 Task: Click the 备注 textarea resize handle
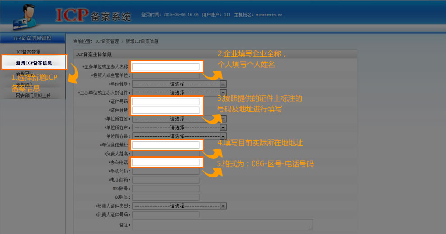(310, 228)
